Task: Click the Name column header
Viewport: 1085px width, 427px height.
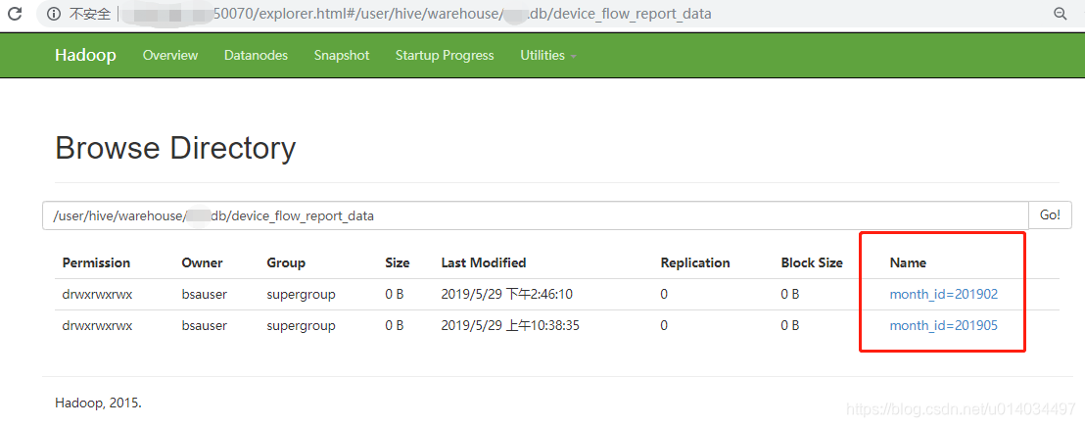Action: (x=908, y=263)
